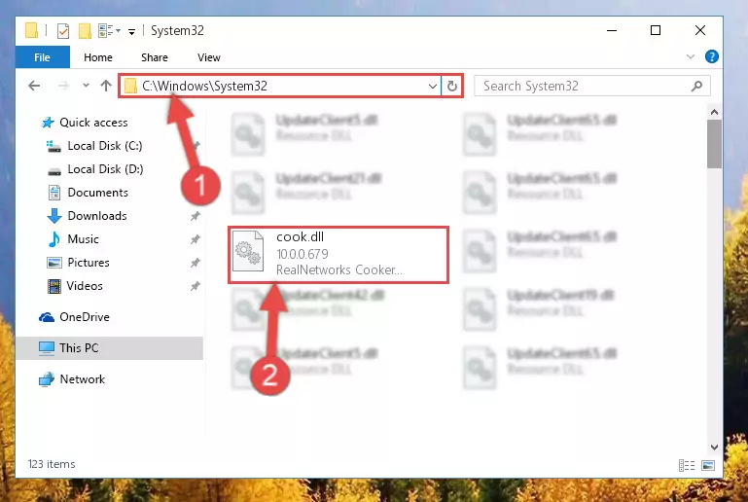Refresh the System32 folder
The height and width of the screenshot is (502, 748).
point(451,87)
